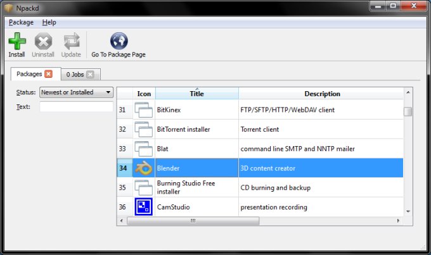Open Go To Package Page globe icon

(x=119, y=42)
